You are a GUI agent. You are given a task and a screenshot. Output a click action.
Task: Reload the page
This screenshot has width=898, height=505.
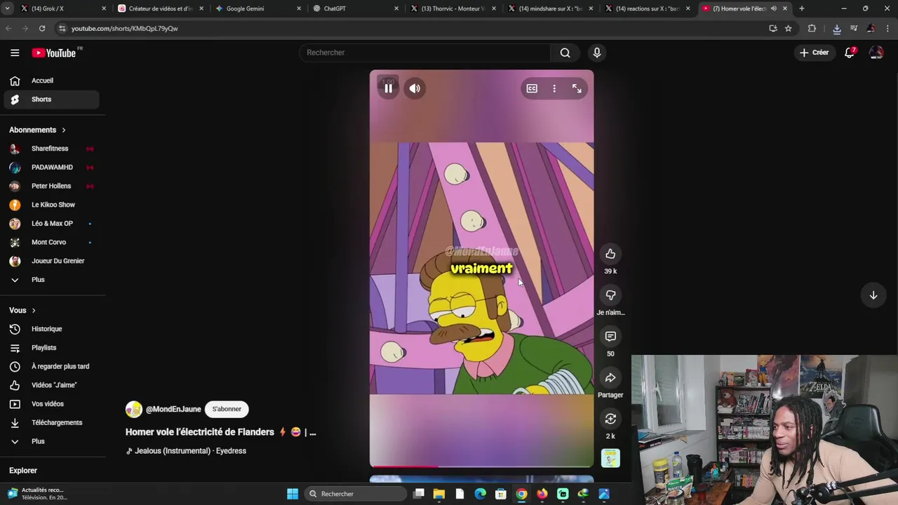42,29
